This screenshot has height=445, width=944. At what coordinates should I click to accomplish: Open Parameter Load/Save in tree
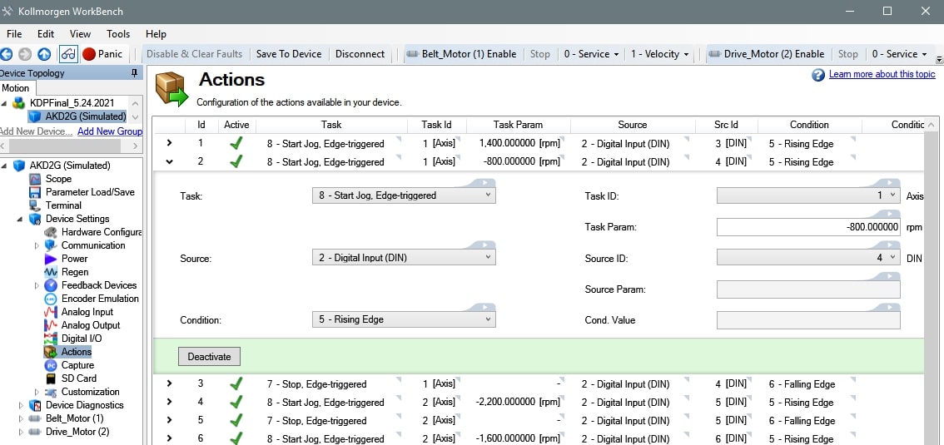pos(90,192)
